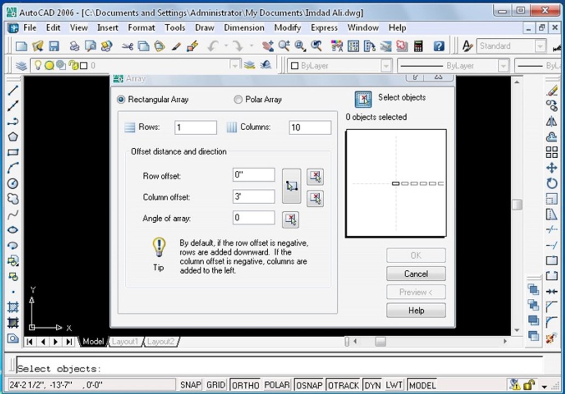Select the Revision Cloud tool

click(13, 199)
